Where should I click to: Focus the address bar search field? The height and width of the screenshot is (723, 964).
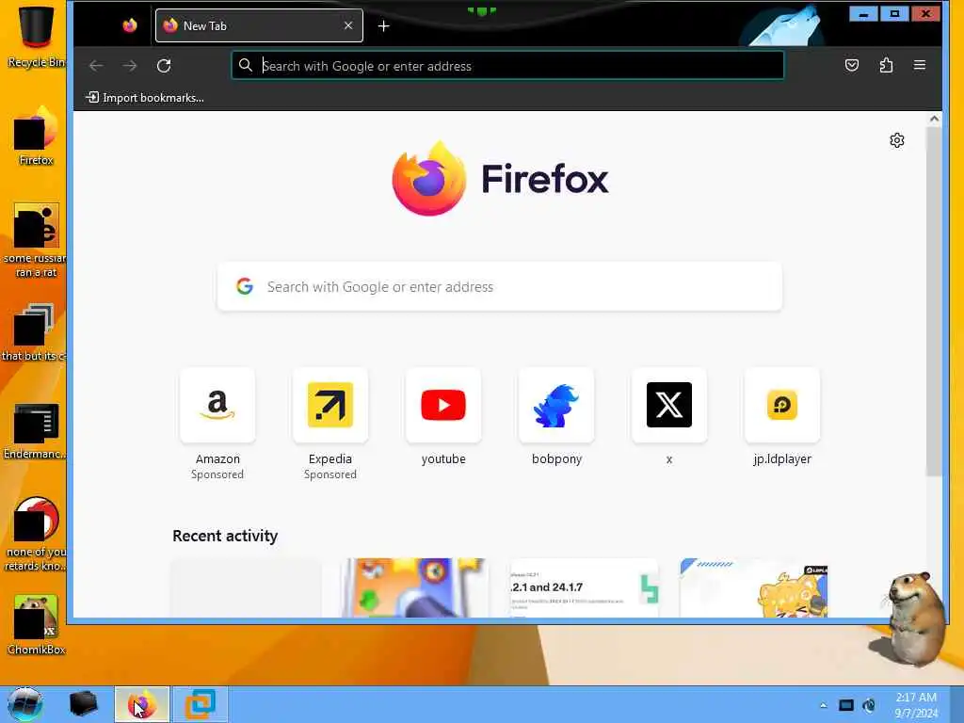coord(507,65)
